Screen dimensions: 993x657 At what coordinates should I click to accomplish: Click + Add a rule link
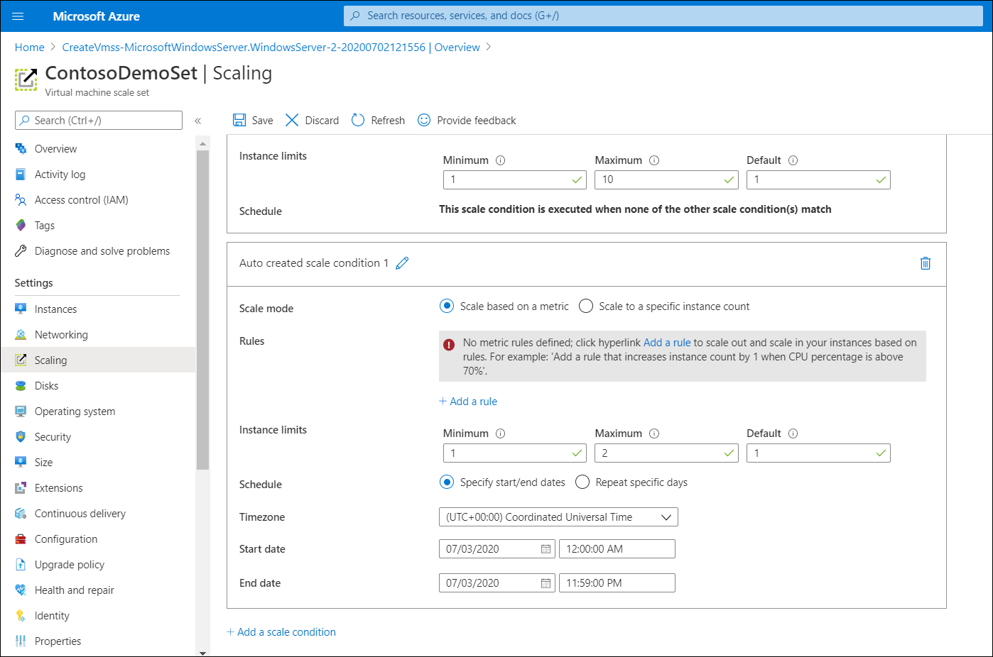468,401
